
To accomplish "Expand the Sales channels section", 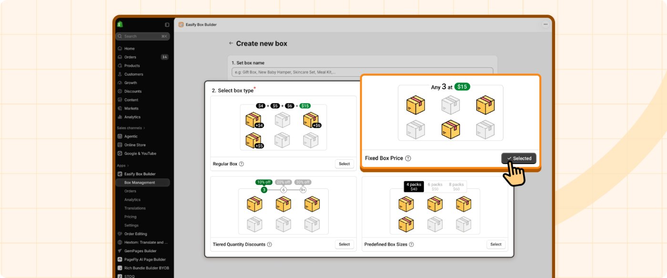I will (x=131, y=128).
